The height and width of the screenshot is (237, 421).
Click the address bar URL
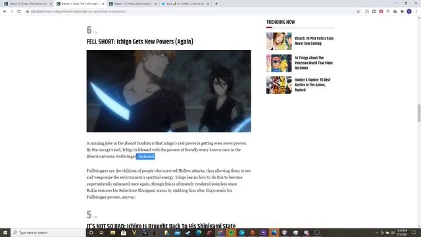pyautogui.click(x=78, y=12)
